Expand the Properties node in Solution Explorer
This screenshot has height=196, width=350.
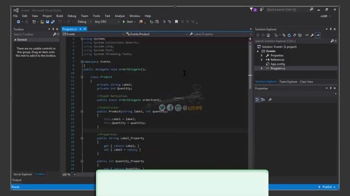pos(262,56)
